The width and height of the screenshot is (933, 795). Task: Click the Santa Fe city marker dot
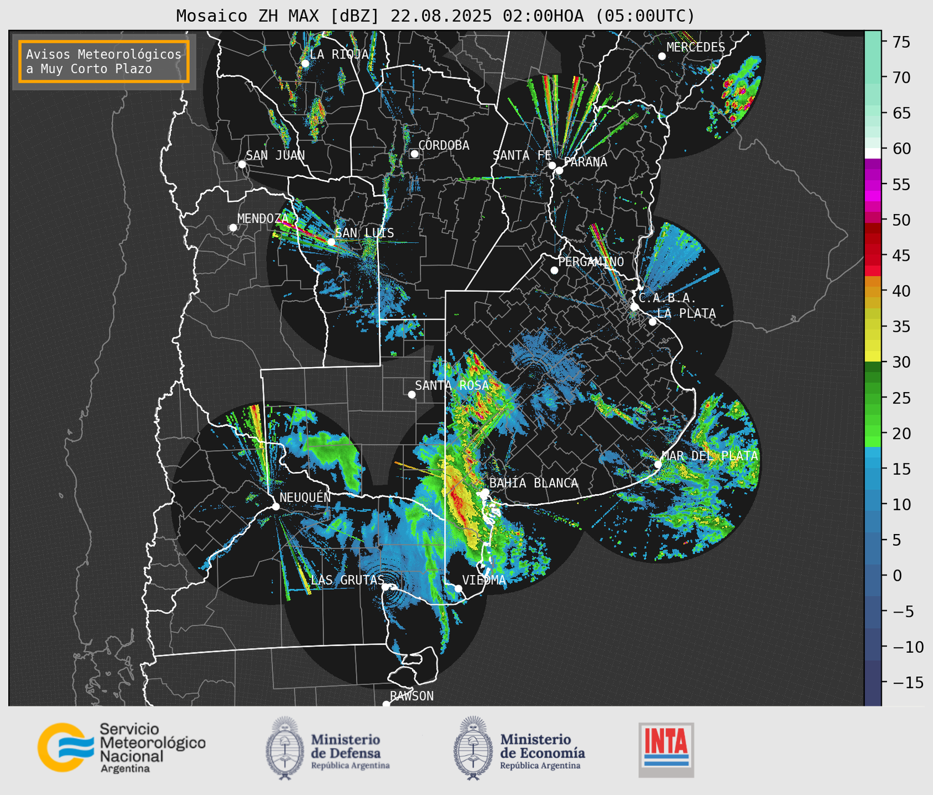[552, 165]
